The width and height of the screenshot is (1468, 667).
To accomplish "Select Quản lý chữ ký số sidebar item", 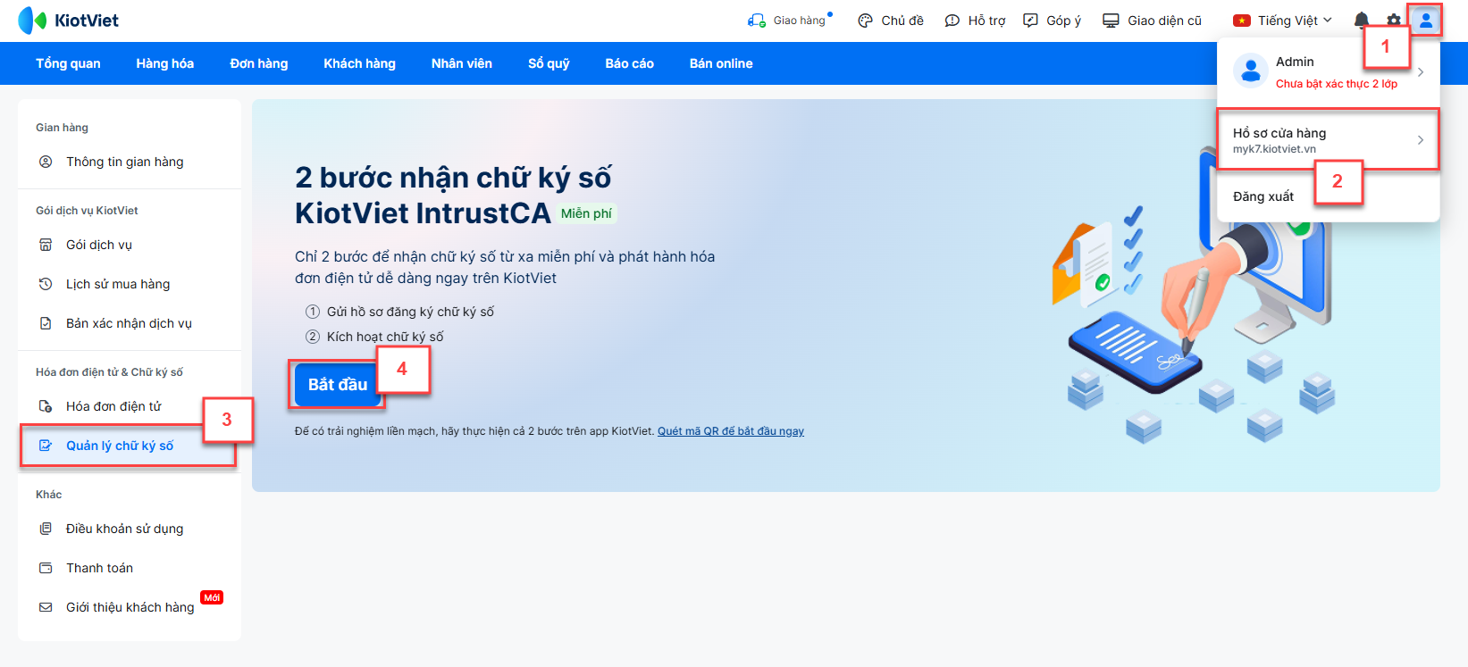I will point(130,446).
